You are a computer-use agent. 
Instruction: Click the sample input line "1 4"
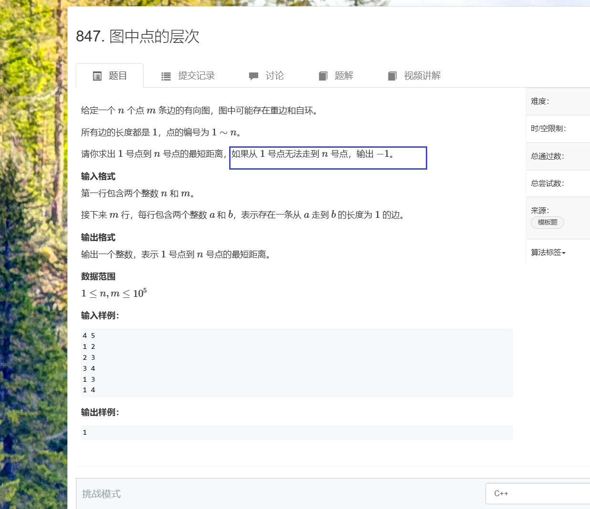point(89,390)
